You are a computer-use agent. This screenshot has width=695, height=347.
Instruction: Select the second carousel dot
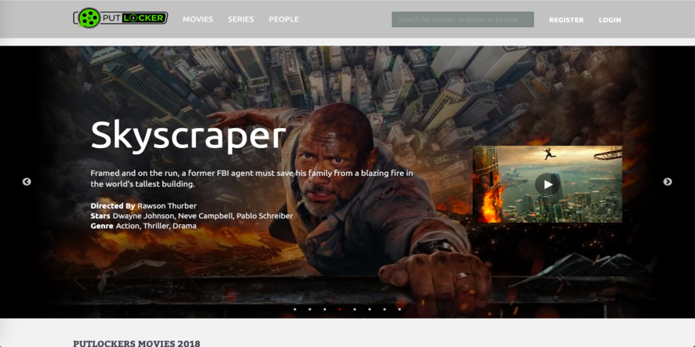click(x=310, y=309)
